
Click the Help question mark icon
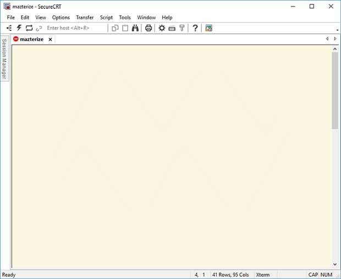click(195, 28)
